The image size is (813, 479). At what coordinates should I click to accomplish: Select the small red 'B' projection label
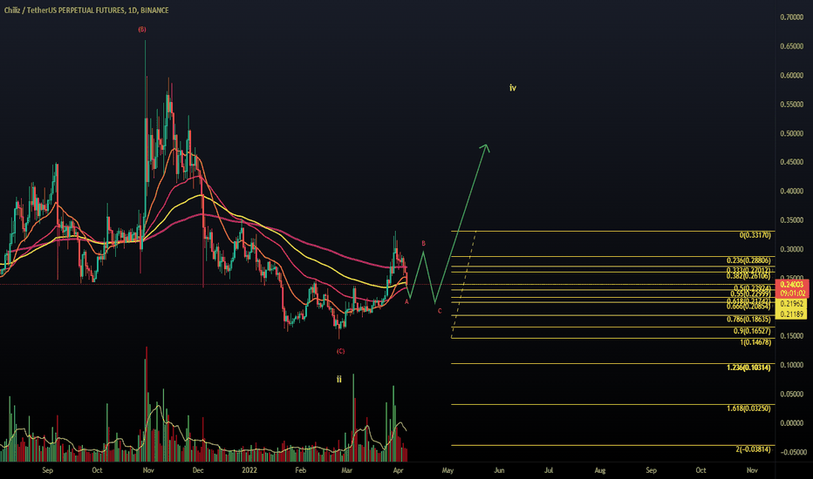click(x=424, y=243)
